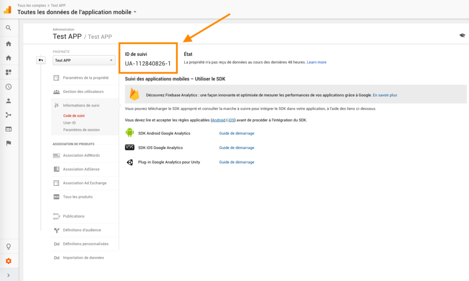Open the Real-time clock icon
Viewport: 469px width, 281px height.
click(8, 87)
